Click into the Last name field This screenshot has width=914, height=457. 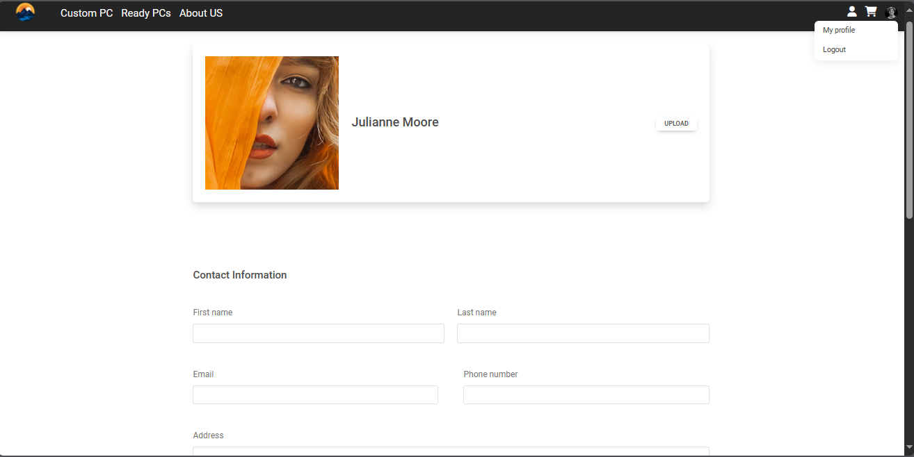pyautogui.click(x=583, y=333)
